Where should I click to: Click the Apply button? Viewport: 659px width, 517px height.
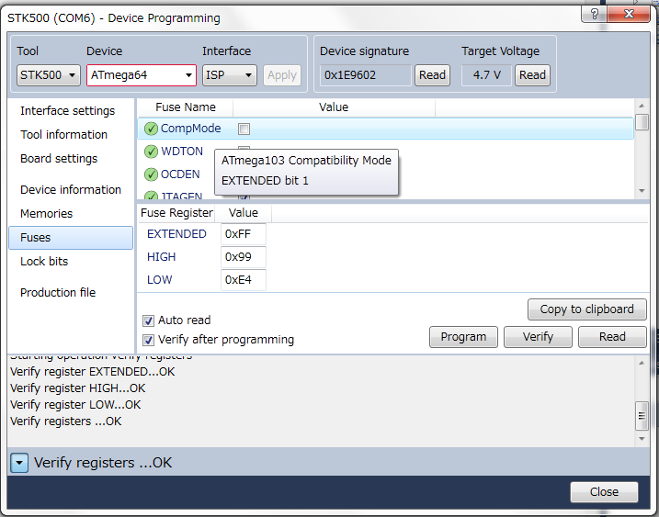(282, 75)
